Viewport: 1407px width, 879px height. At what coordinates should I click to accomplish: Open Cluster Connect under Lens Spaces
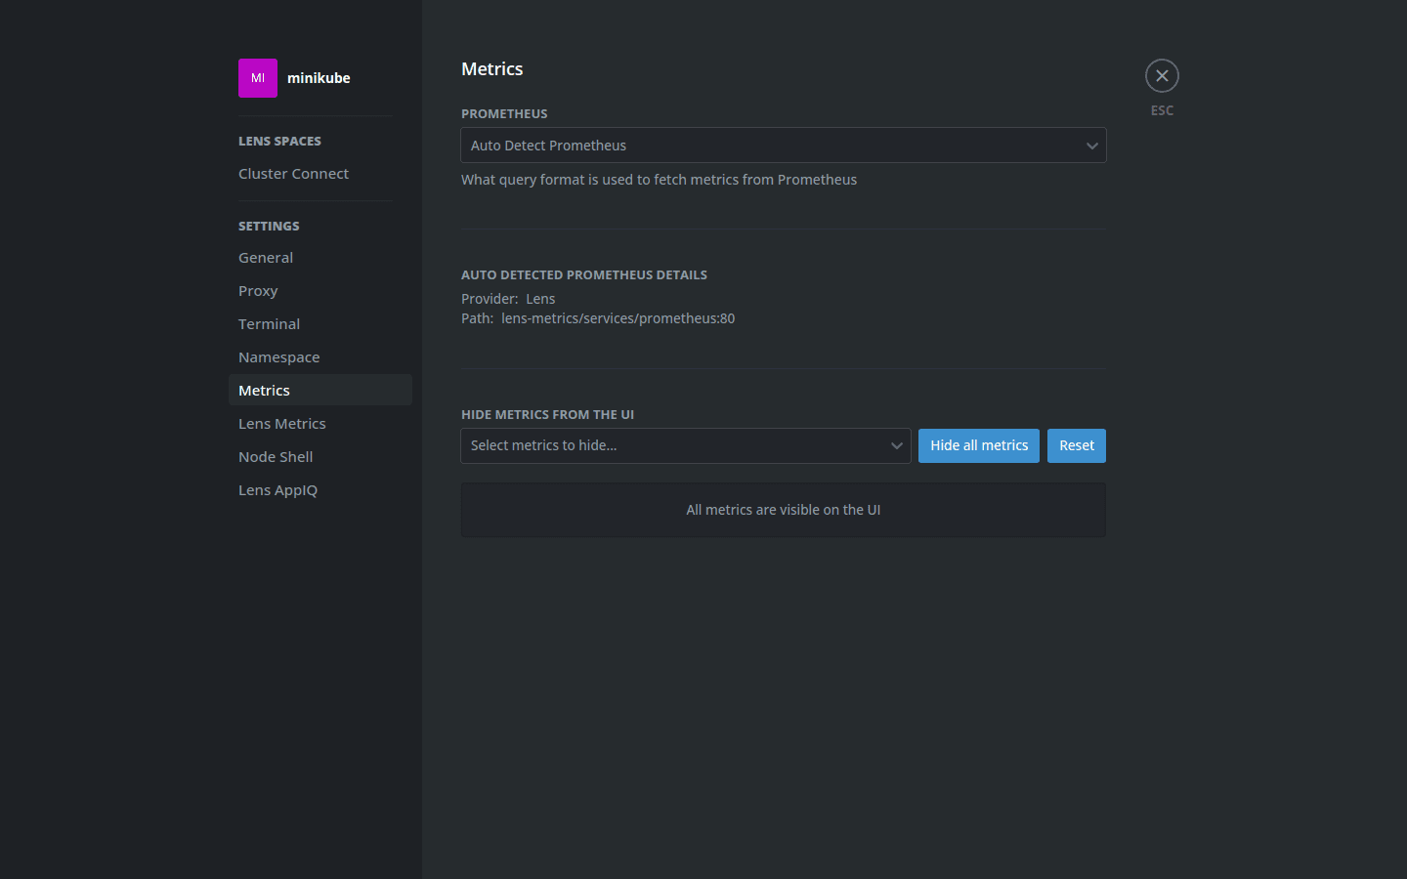pos(293,174)
